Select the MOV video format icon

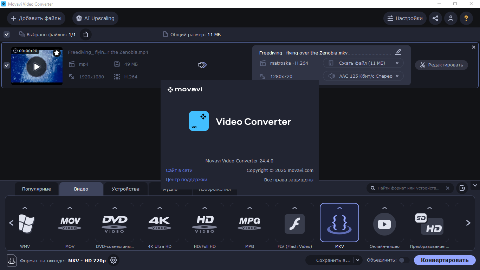[x=70, y=223]
